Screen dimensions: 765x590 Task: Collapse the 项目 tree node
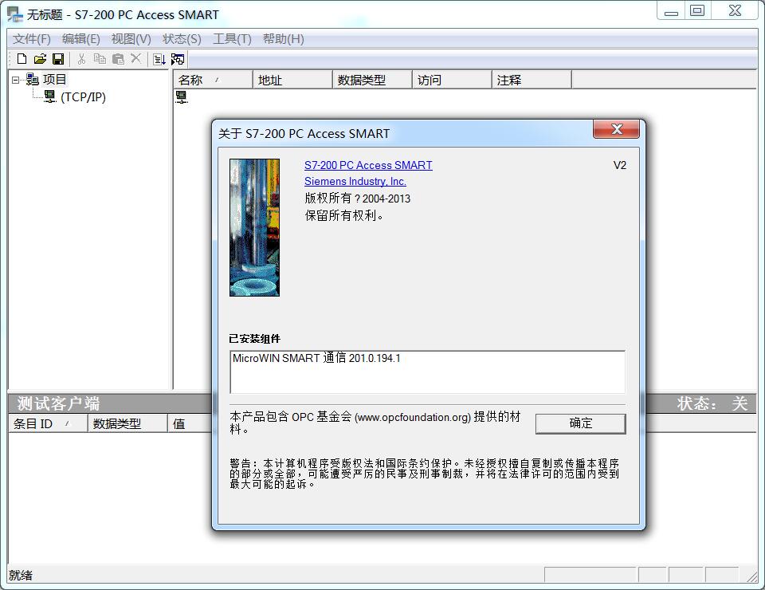coord(15,80)
